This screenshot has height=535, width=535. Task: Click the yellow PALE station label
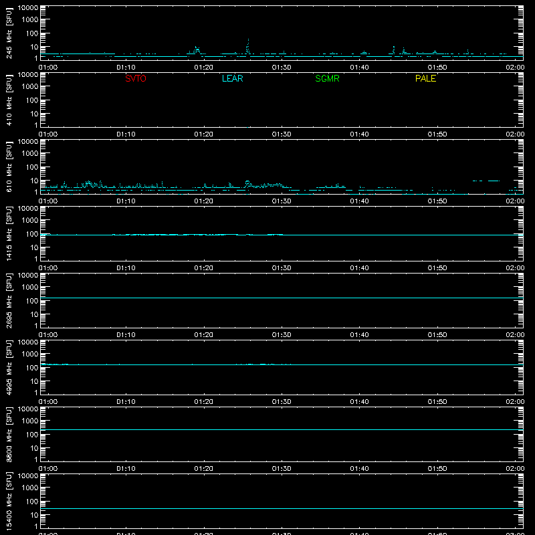[425, 78]
